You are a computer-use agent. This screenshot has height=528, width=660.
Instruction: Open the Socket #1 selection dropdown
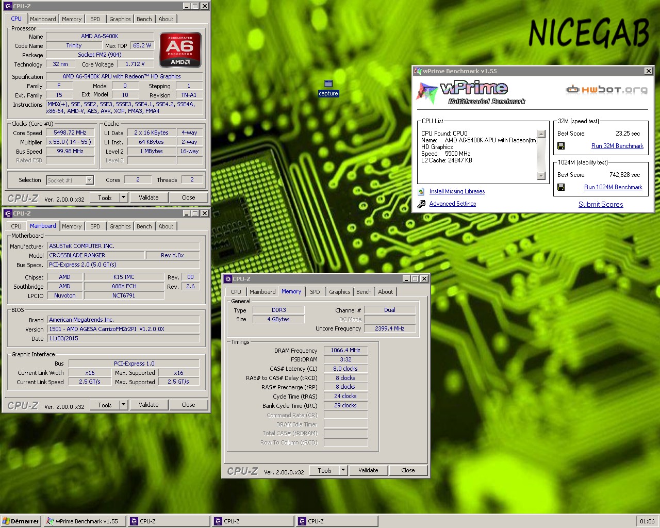click(x=89, y=180)
